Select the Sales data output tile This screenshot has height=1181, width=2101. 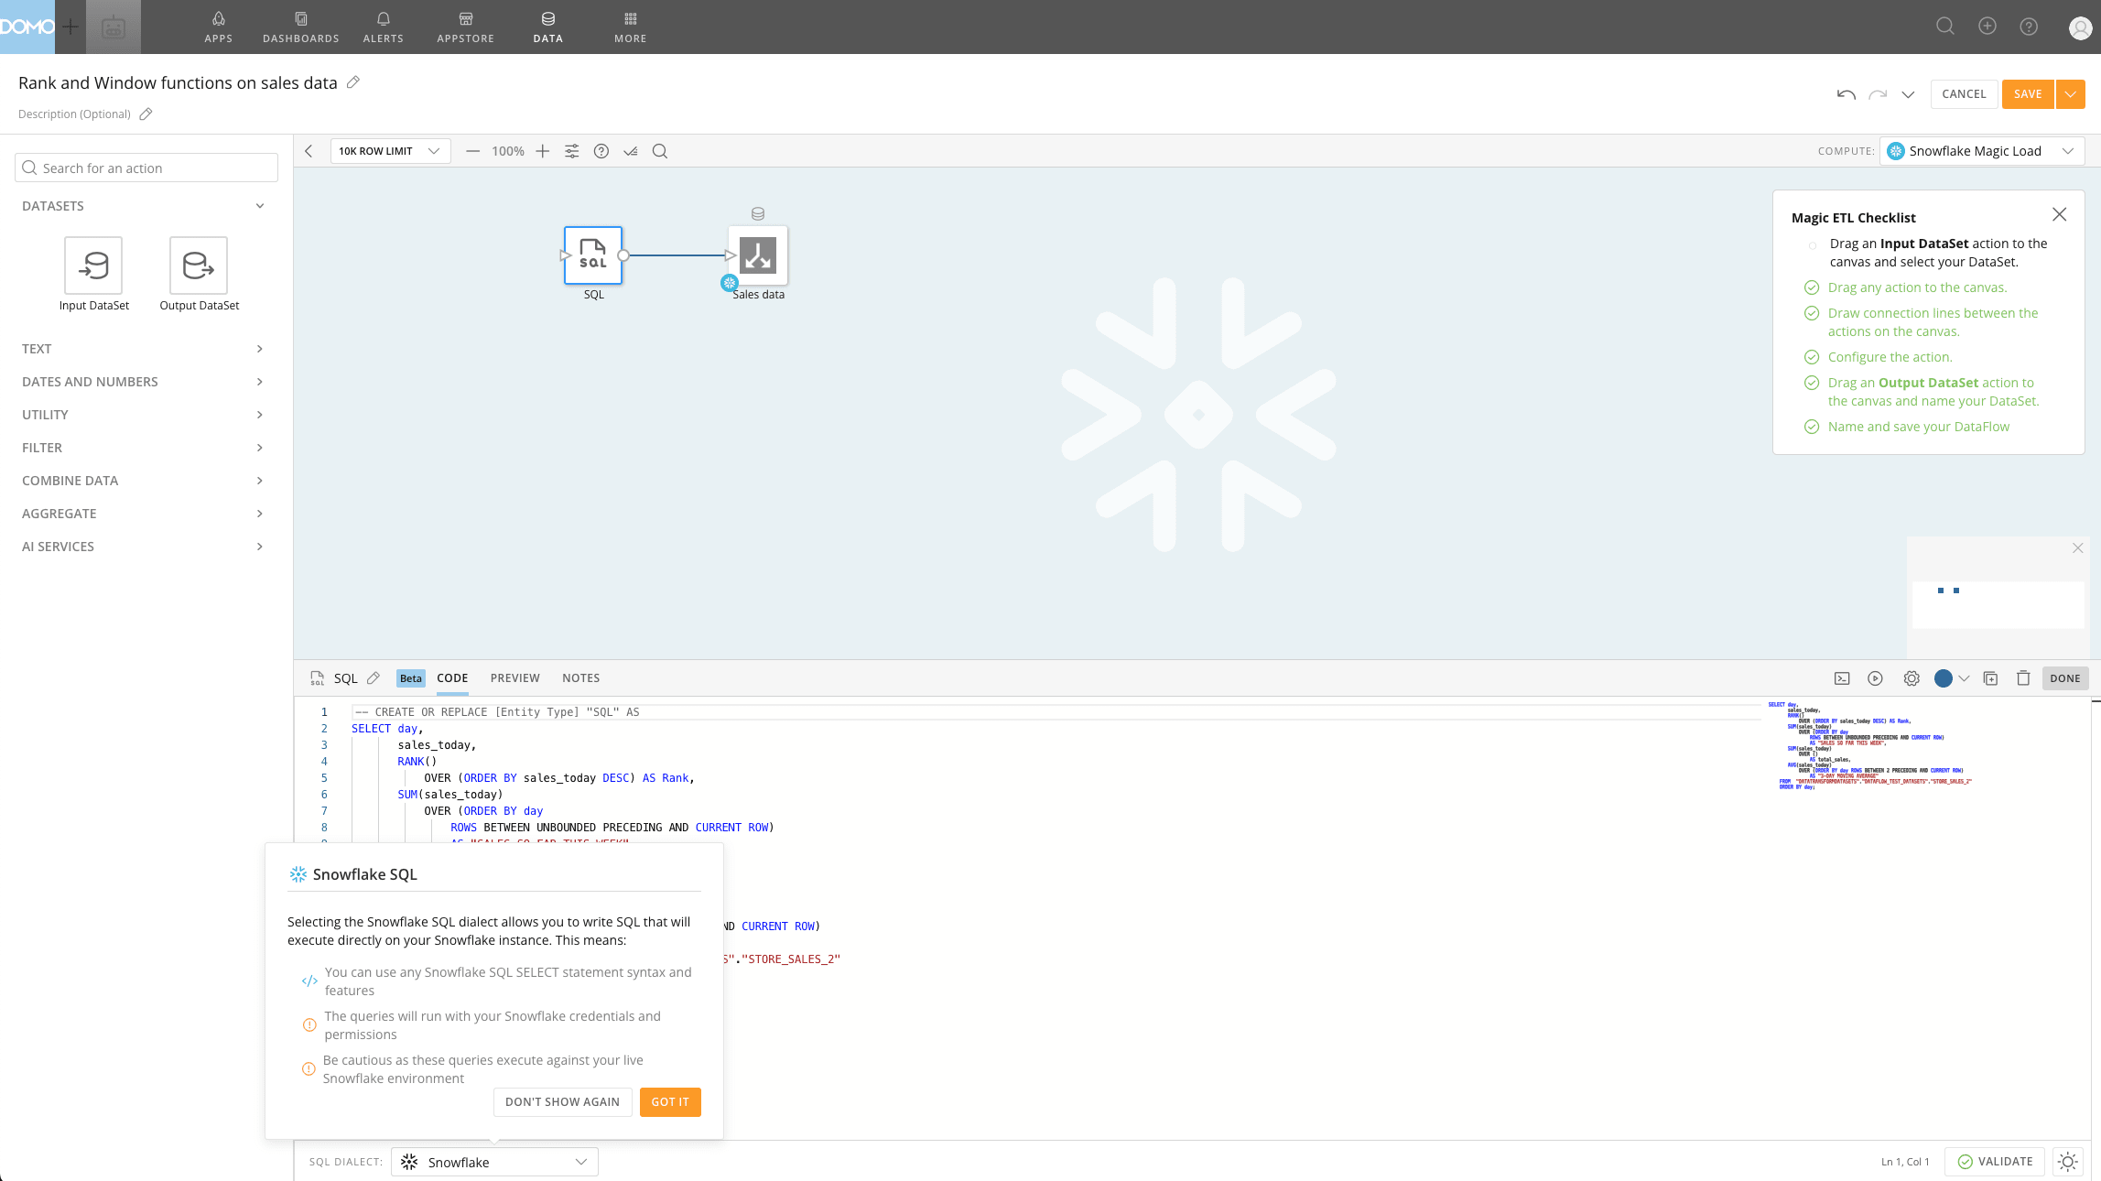click(758, 255)
